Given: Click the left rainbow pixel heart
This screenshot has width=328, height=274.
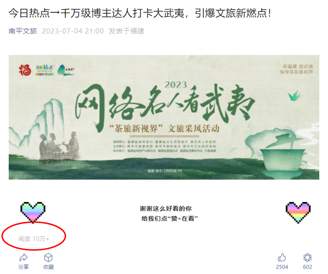Looking at the screenshot, I should pos(33,212).
